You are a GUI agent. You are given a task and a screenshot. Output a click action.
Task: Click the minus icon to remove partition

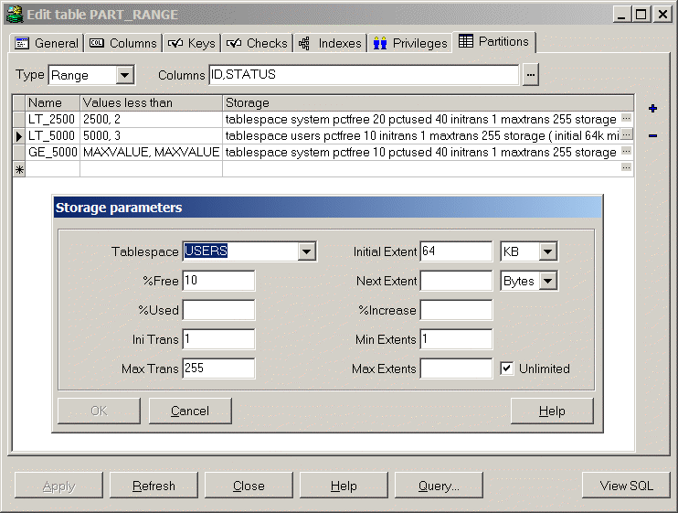(652, 136)
